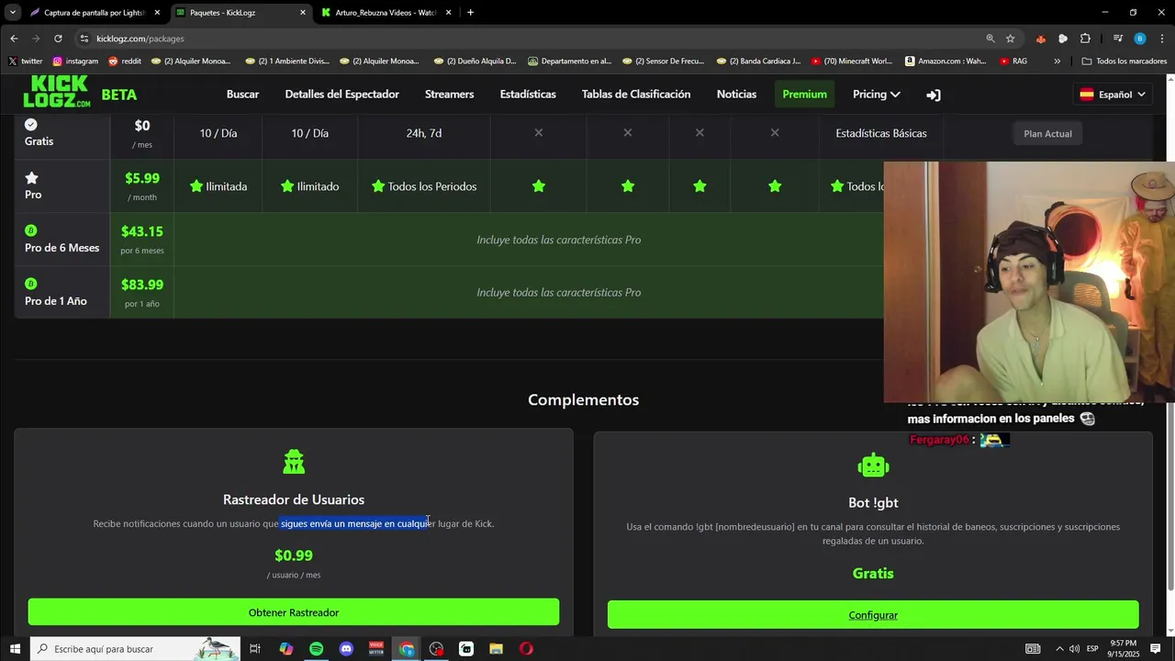This screenshot has height=661, width=1175.
Task: Open Spotify from the taskbar
Action: coord(316,649)
